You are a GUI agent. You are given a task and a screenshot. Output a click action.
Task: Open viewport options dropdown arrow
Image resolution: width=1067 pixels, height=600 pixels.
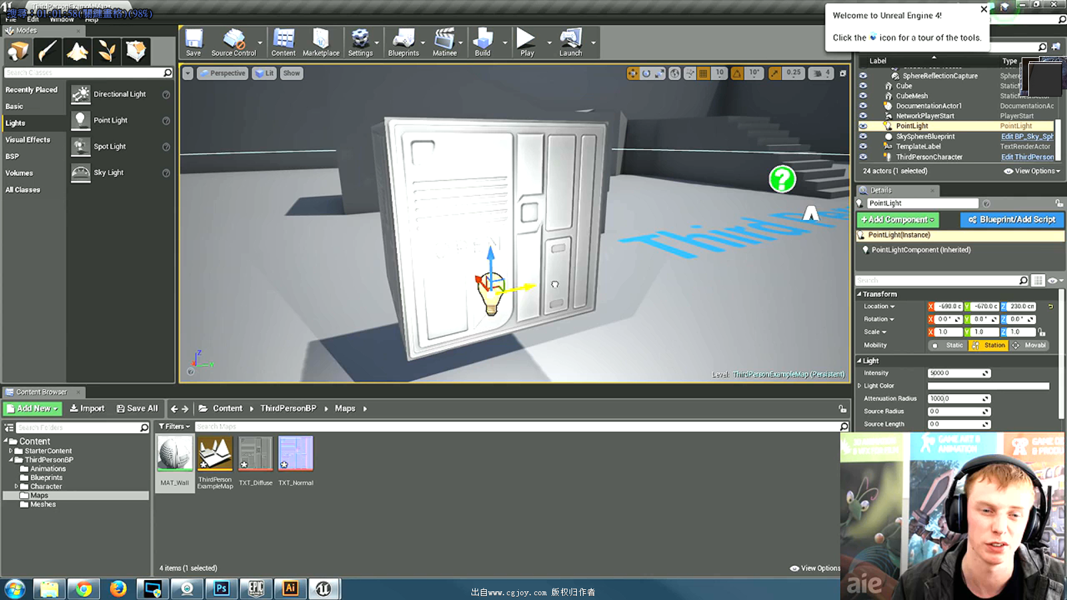pos(188,73)
